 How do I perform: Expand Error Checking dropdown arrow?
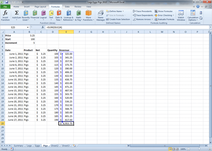coord(173,15)
